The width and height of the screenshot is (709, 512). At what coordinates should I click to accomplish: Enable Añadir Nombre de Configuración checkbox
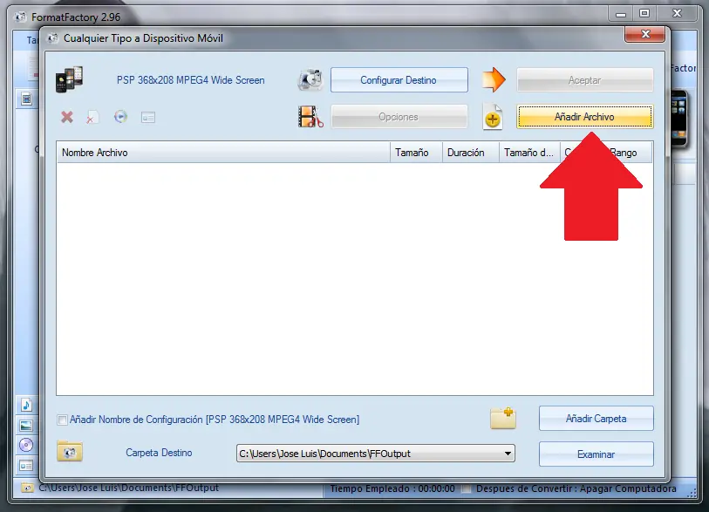coord(62,420)
